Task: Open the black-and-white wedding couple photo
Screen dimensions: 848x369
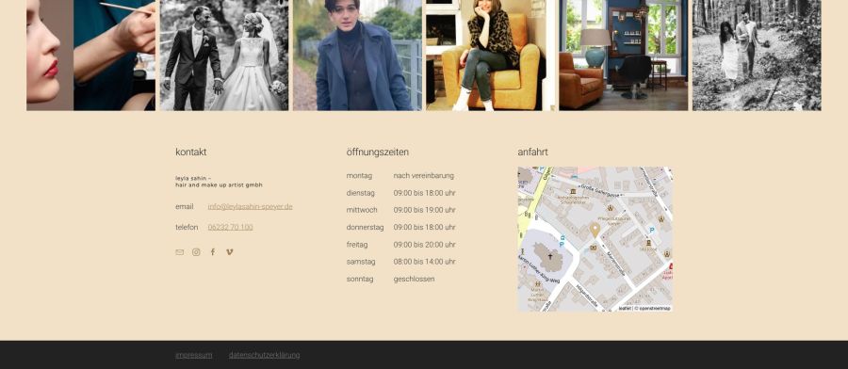Action: click(224, 56)
